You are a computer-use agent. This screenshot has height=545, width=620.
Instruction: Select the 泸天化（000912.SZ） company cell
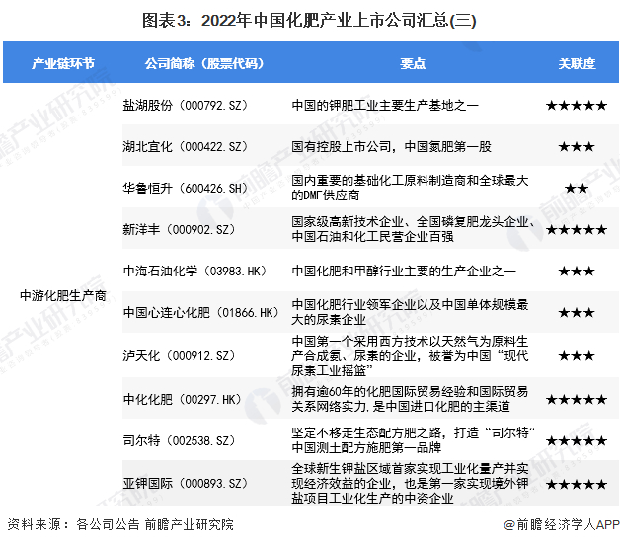tap(179, 356)
